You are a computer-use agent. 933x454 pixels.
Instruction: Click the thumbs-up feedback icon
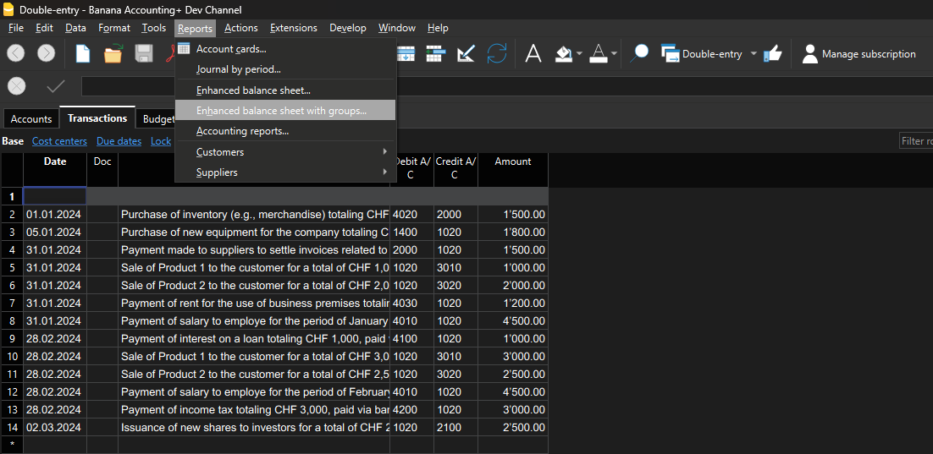(x=772, y=53)
